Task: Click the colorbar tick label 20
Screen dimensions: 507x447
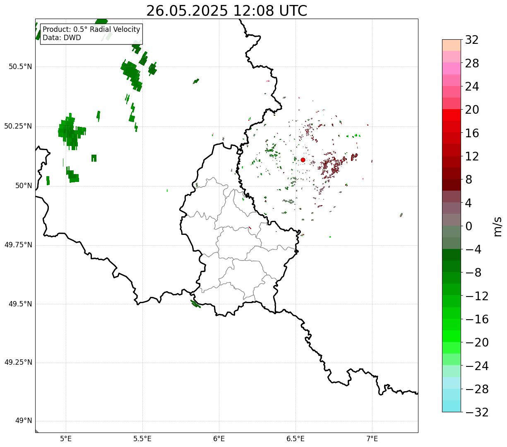Action: [x=472, y=110]
